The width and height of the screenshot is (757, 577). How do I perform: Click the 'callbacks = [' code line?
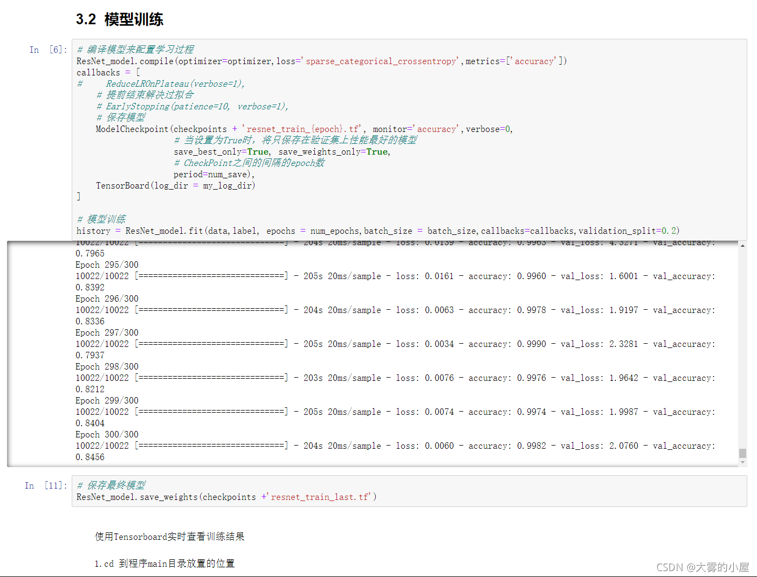[108, 73]
